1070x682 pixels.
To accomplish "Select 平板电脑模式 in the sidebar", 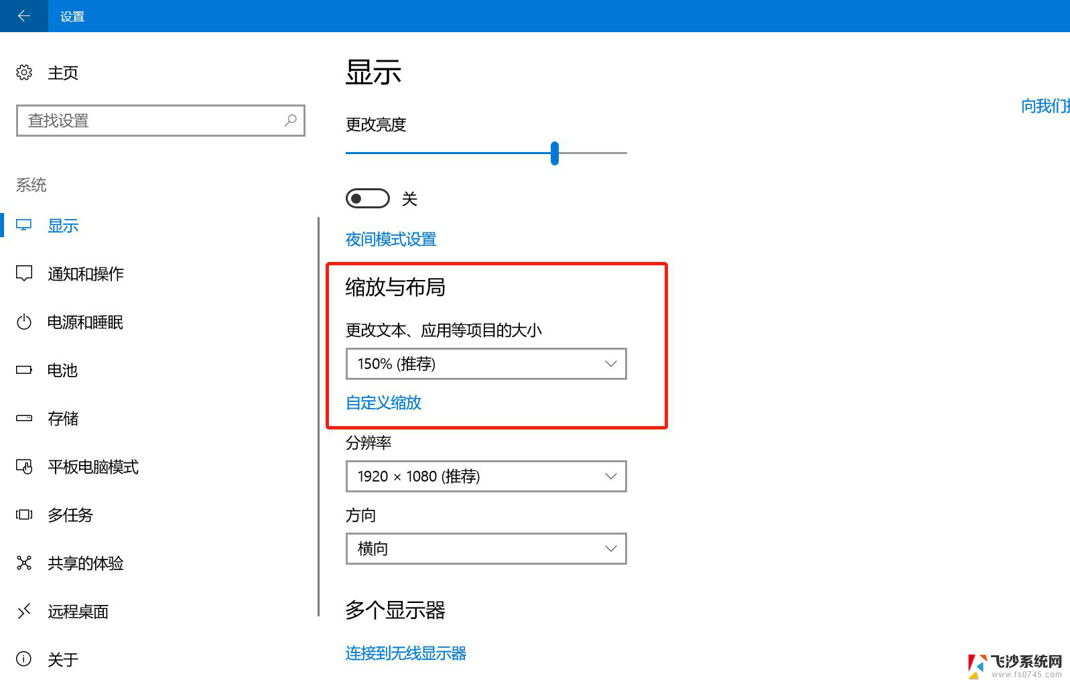I will pyautogui.click(x=93, y=467).
